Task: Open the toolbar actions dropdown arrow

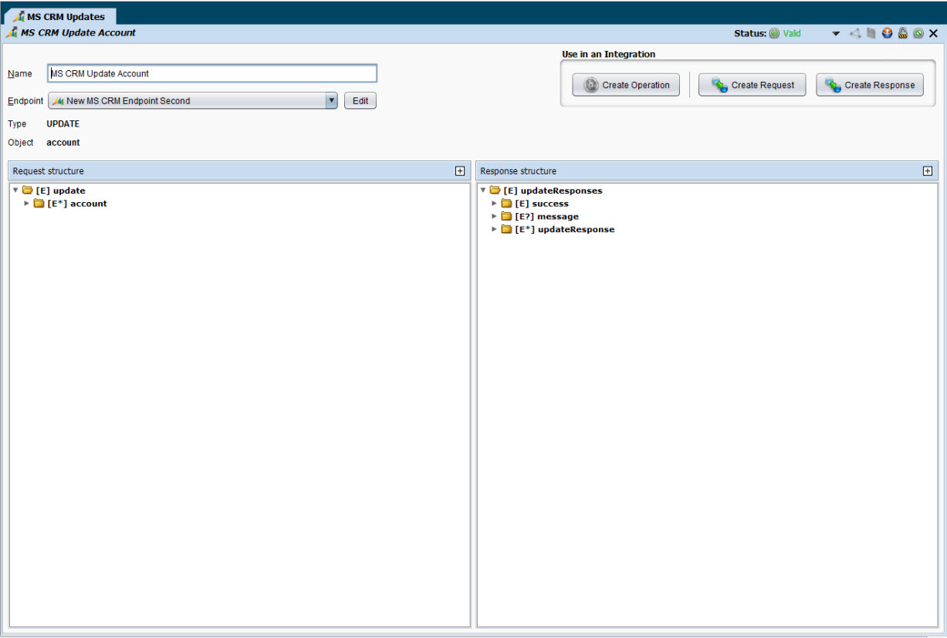Action: (x=836, y=34)
